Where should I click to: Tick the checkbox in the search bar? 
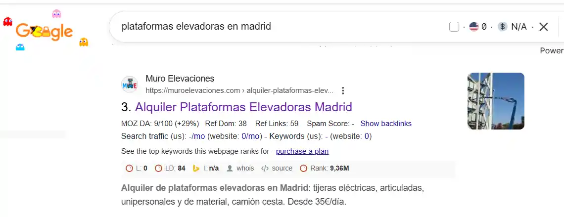[454, 27]
